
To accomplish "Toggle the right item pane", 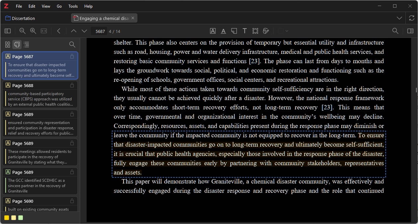I will pyautogui.click(x=410, y=31).
